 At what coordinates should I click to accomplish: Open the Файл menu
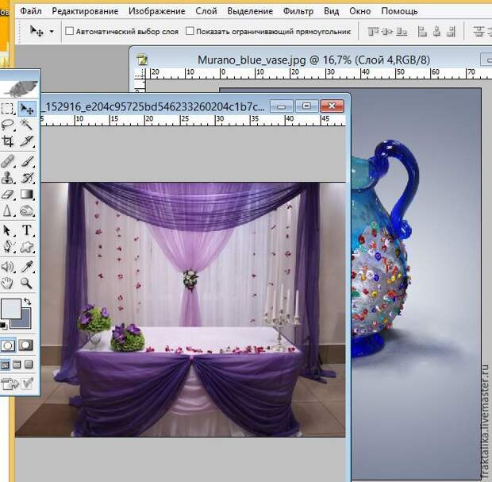pyautogui.click(x=31, y=11)
